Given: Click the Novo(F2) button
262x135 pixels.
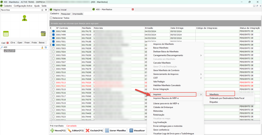Looking at the screenshot, I should (x=58, y=131).
